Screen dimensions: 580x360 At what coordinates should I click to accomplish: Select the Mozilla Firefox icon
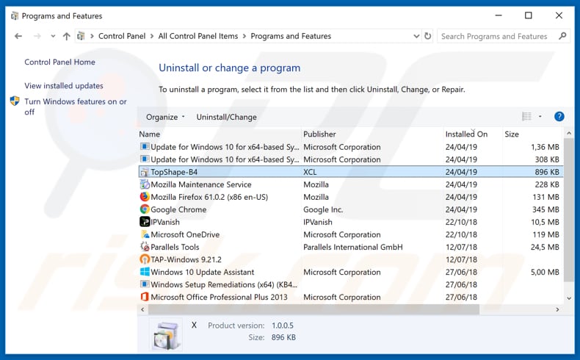coord(144,197)
